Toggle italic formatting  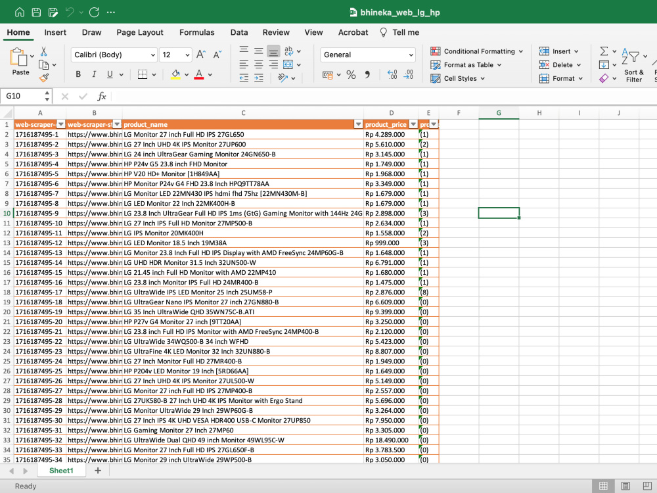click(94, 75)
